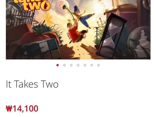
Task: Click the yellow flower in the artwork
Action: [x=48, y=19]
